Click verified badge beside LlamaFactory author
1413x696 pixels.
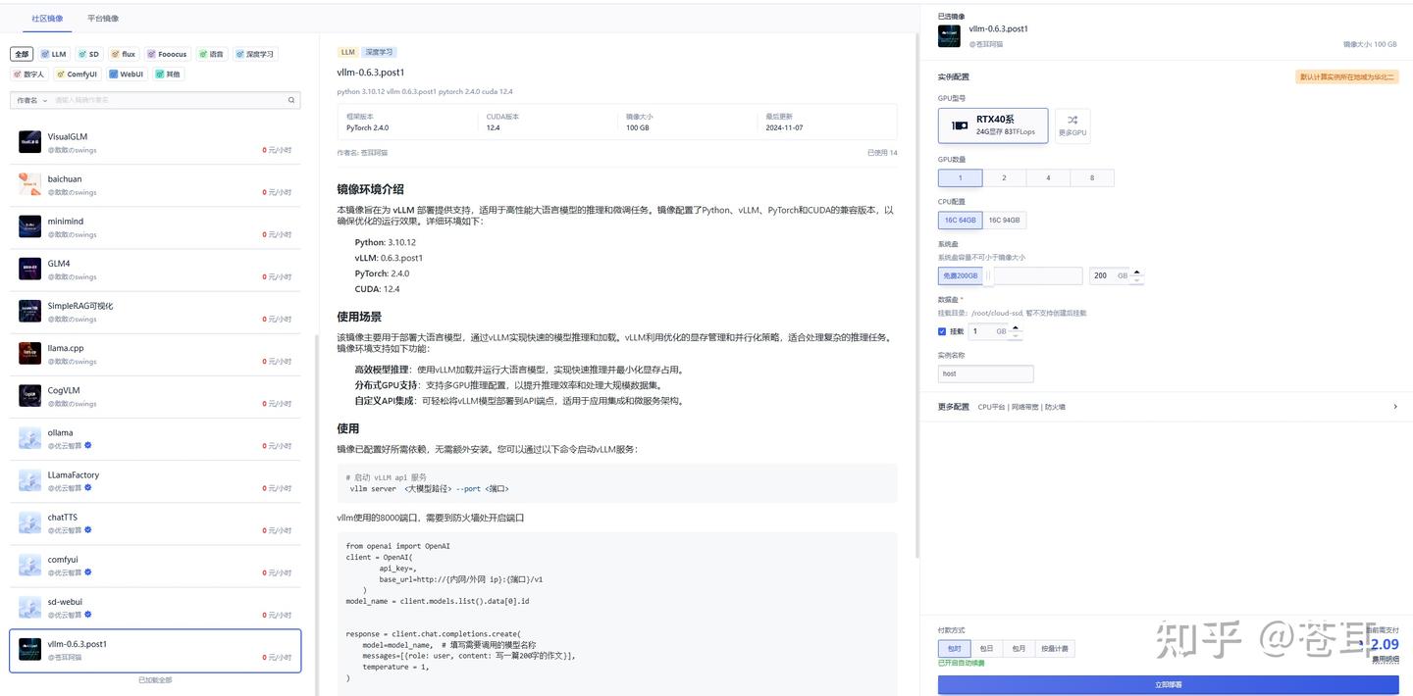88,487
